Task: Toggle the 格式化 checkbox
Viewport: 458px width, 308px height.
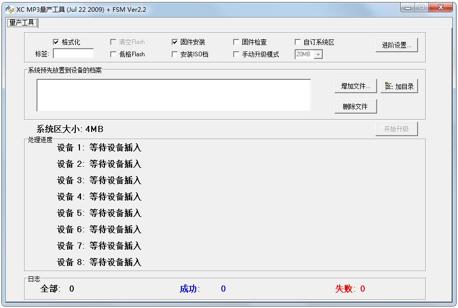Action: click(x=56, y=42)
